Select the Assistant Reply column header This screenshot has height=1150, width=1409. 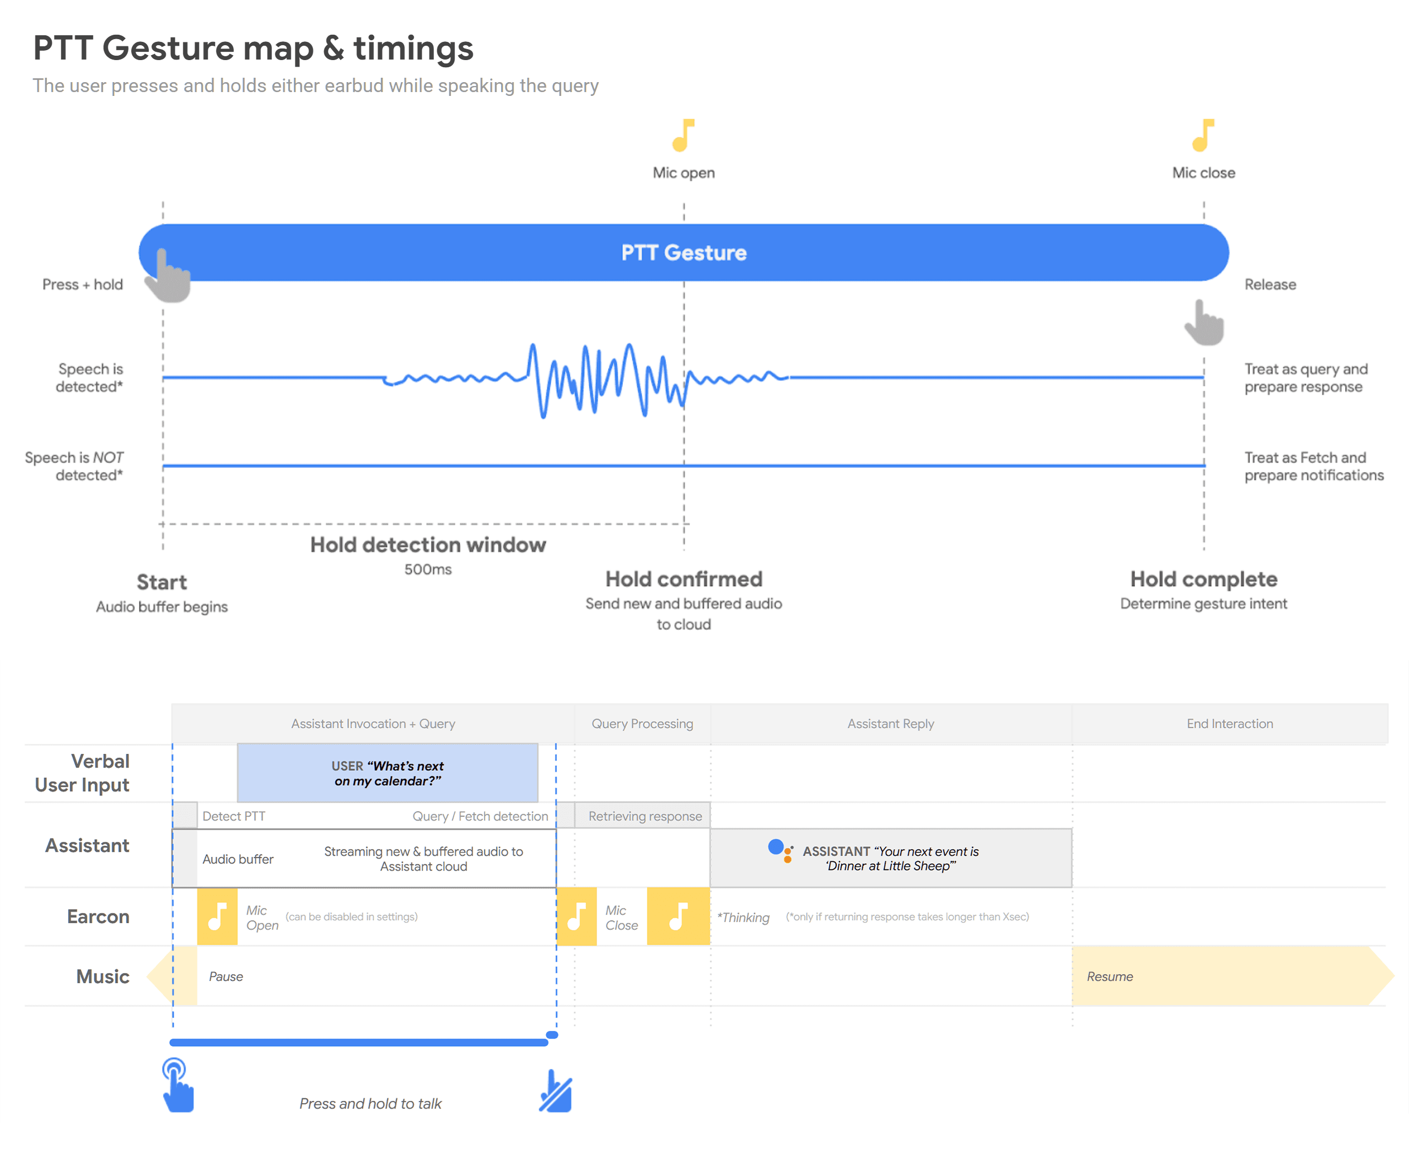click(890, 723)
